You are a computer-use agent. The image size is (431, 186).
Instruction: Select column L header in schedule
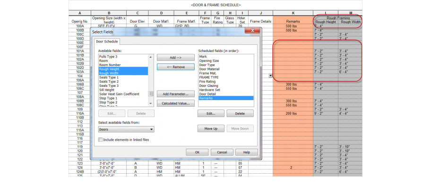tap(326, 13)
